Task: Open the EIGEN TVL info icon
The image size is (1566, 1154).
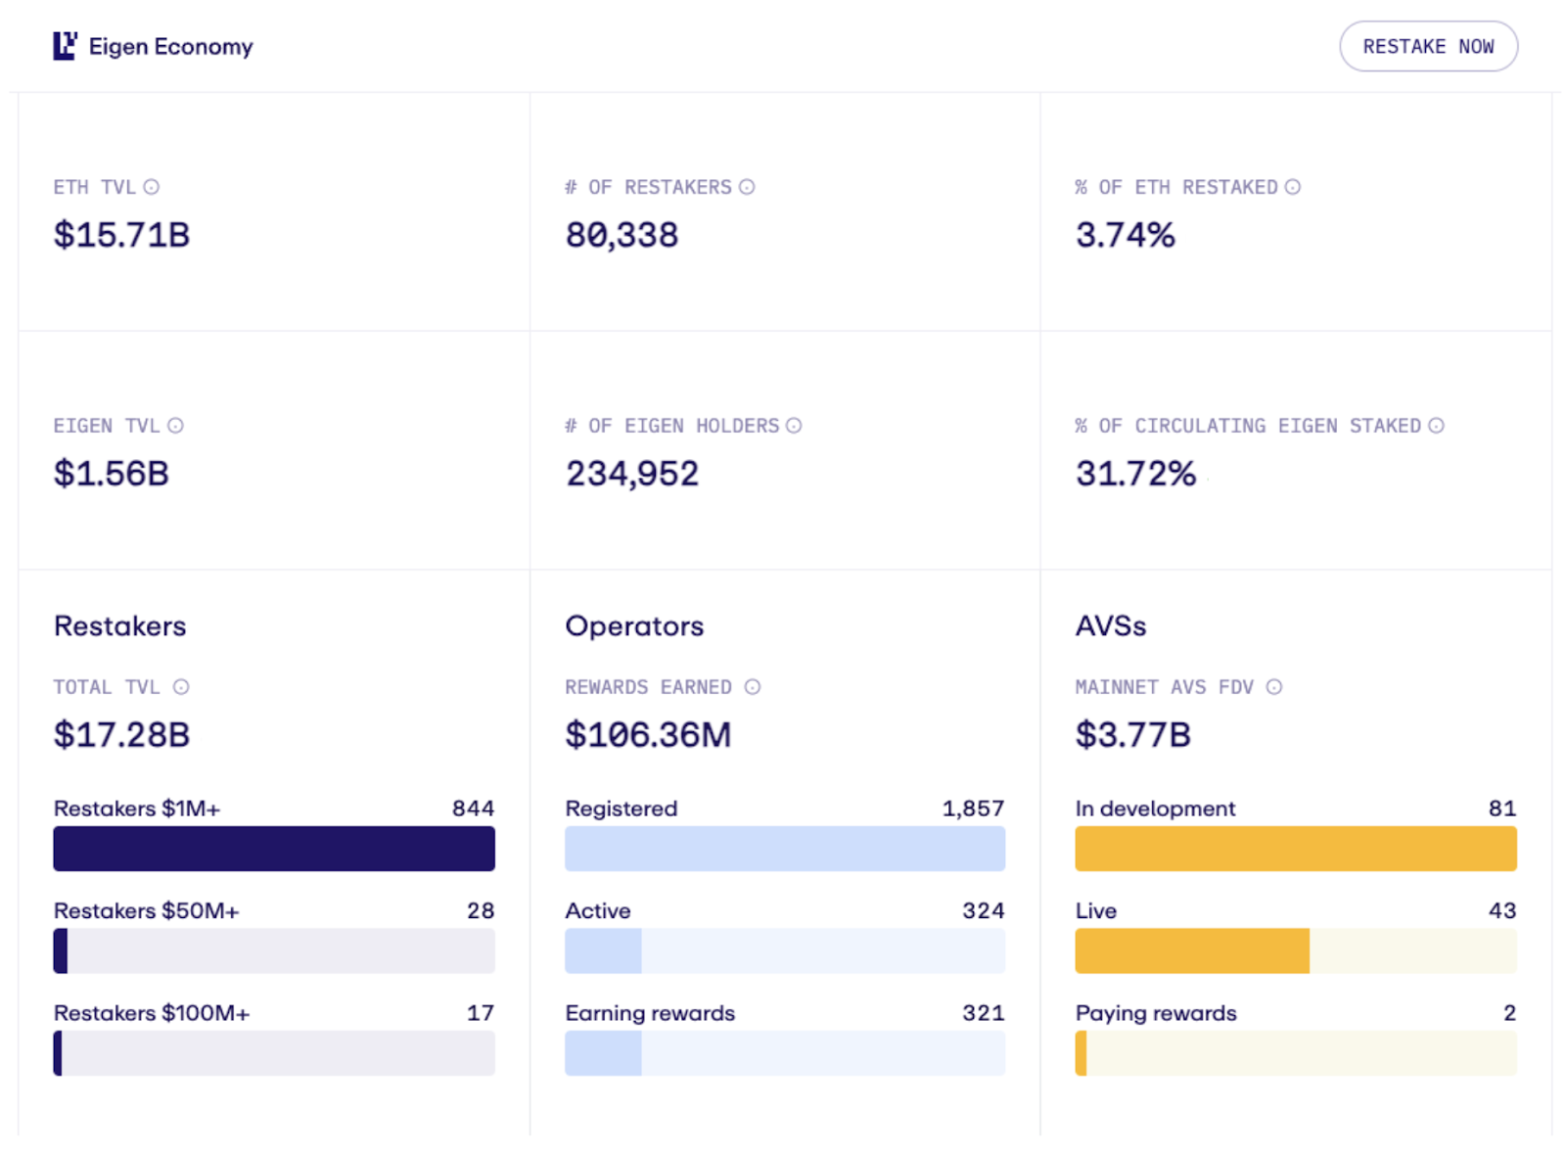Action: coord(175,426)
